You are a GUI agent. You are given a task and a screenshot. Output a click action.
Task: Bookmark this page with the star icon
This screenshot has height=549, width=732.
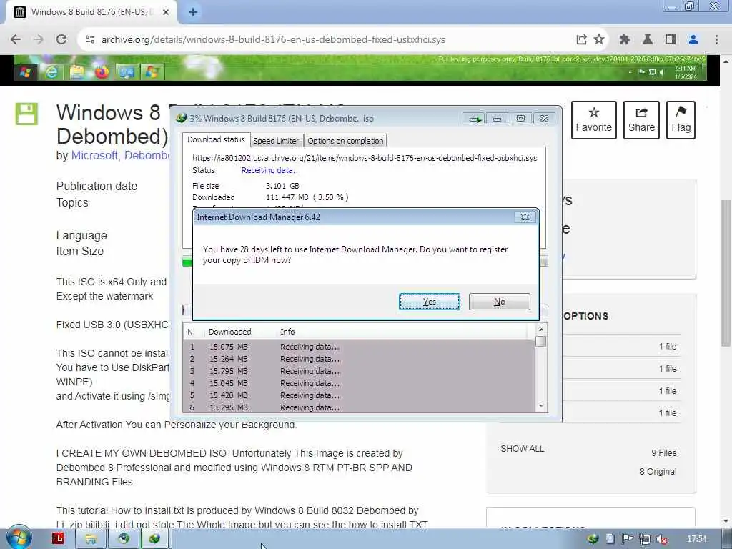599,40
